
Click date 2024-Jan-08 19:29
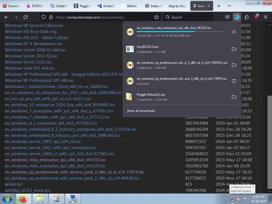pos(233,166)
